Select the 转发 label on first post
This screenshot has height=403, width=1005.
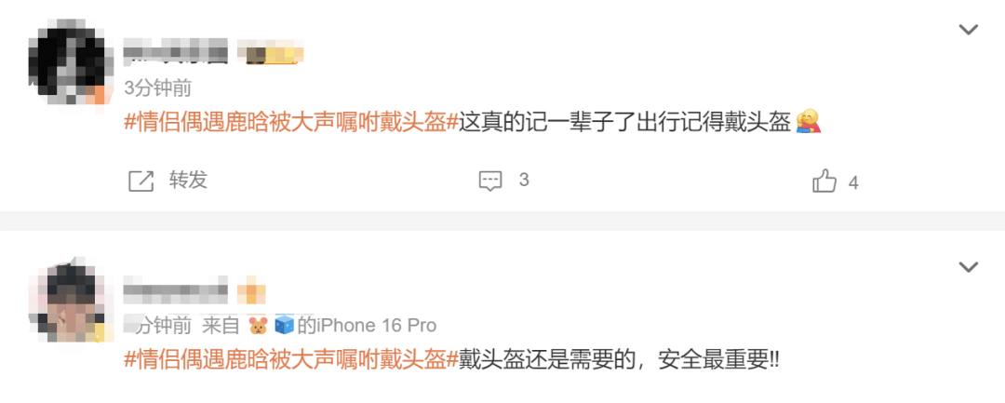(188, 180)
